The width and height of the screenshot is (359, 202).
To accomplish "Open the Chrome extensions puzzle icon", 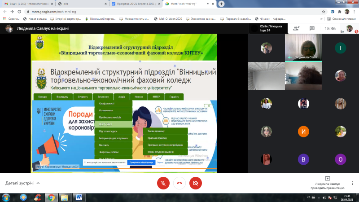I will pyautogui.click(x=340, y=12).
